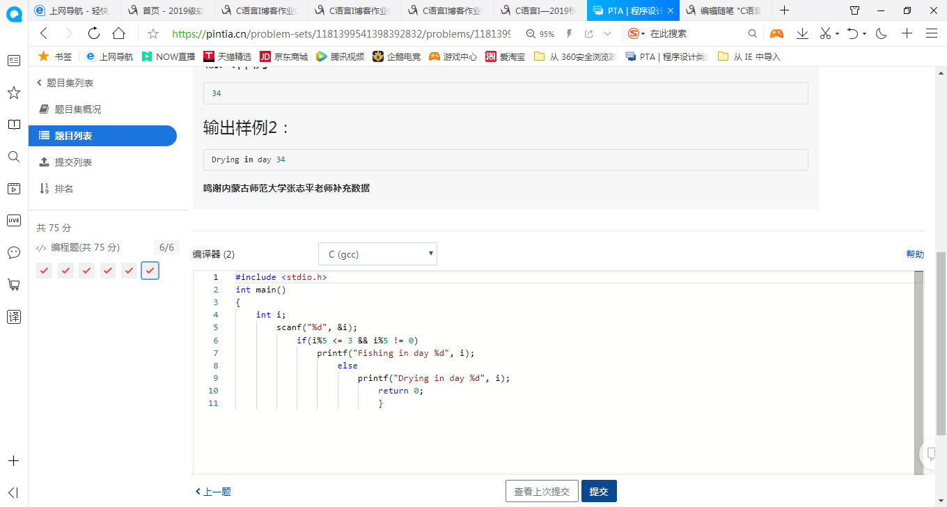The width and height of the screenshot is (947, 507).
Task: Select the second solved problem checkmark box
Action: point(65,270)
